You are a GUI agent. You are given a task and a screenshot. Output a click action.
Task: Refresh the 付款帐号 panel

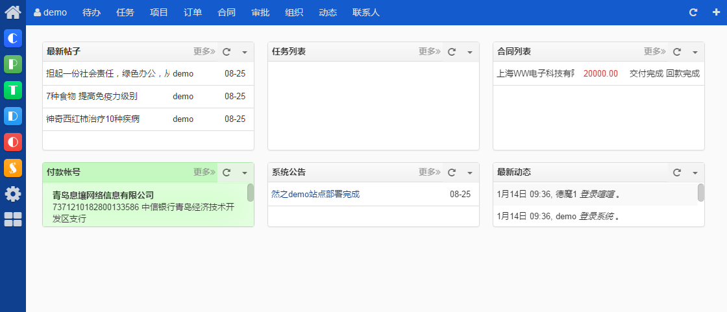point(227,173)
